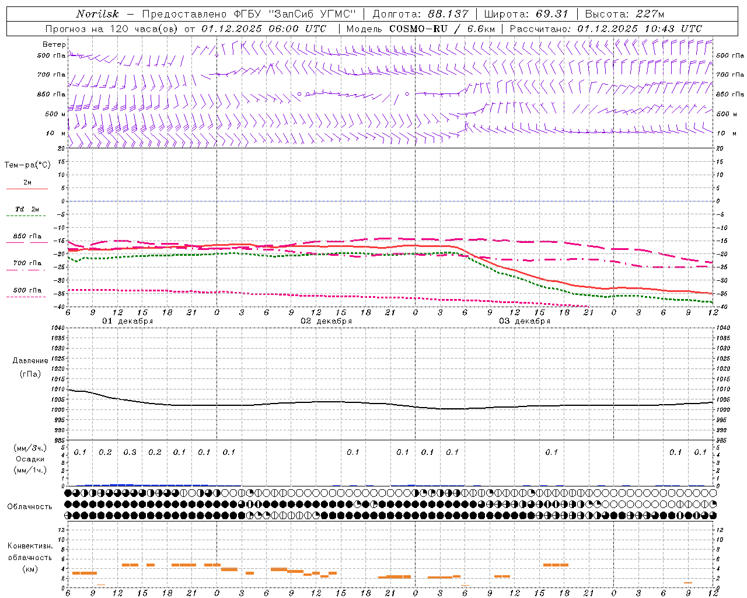Click '850 гПа' in the temperature legend

tap(27, 237)
